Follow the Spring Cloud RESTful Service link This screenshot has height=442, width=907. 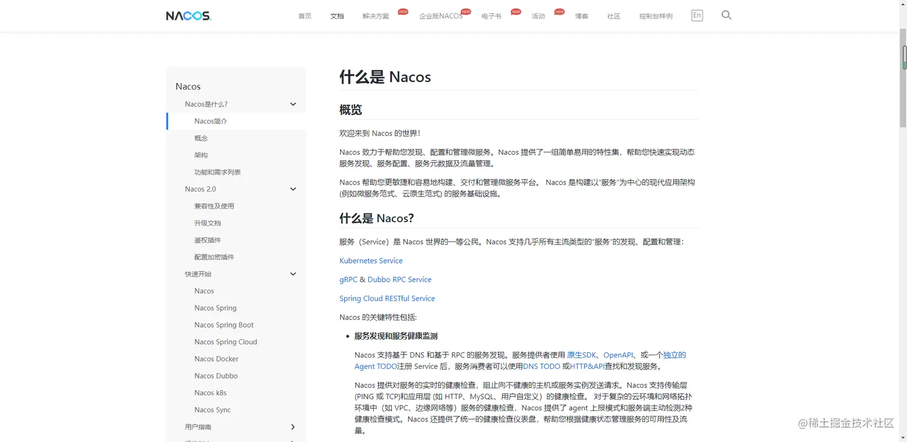(x=387, y=299)
